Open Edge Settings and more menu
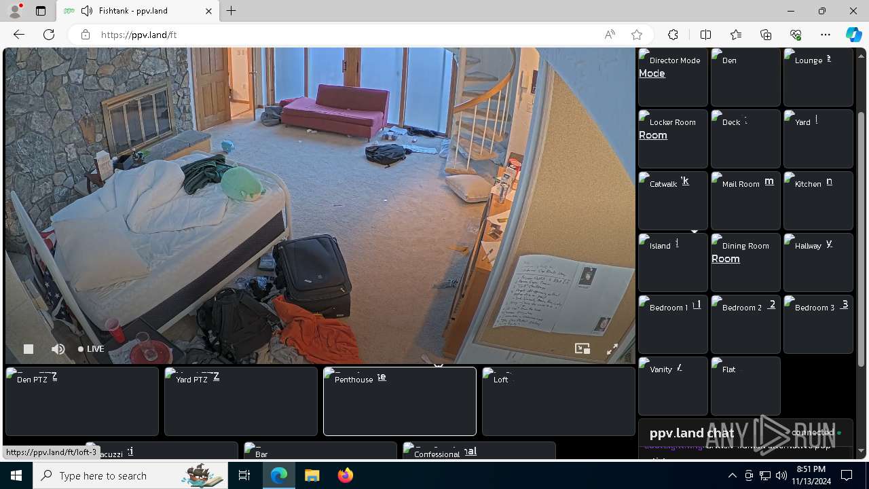 [x=826, y=35]
